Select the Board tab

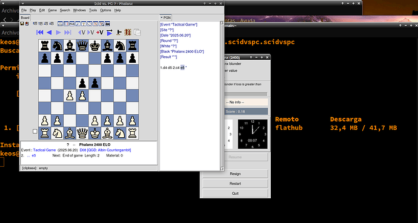[x=25, y=18]
